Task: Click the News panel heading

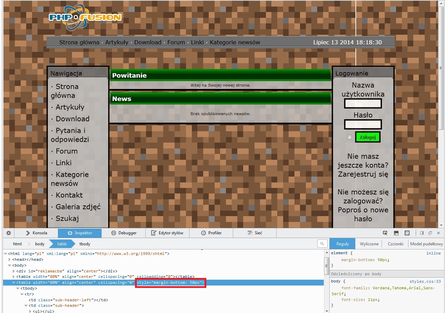Action: (220, 99)
